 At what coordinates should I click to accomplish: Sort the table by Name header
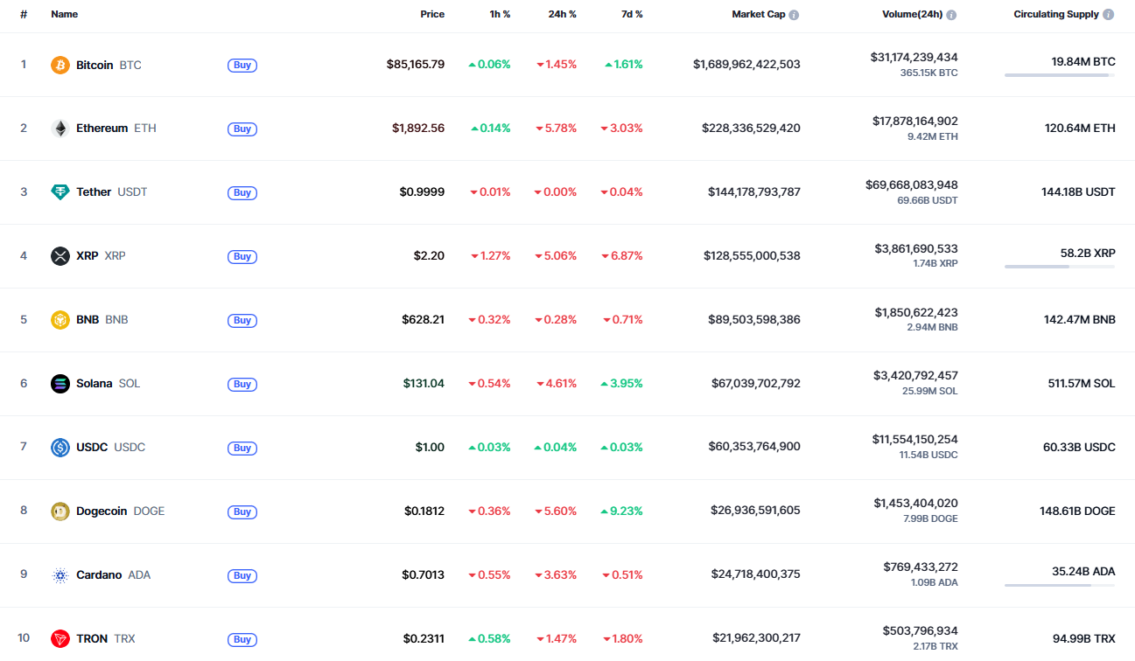(x=64, y=14)
